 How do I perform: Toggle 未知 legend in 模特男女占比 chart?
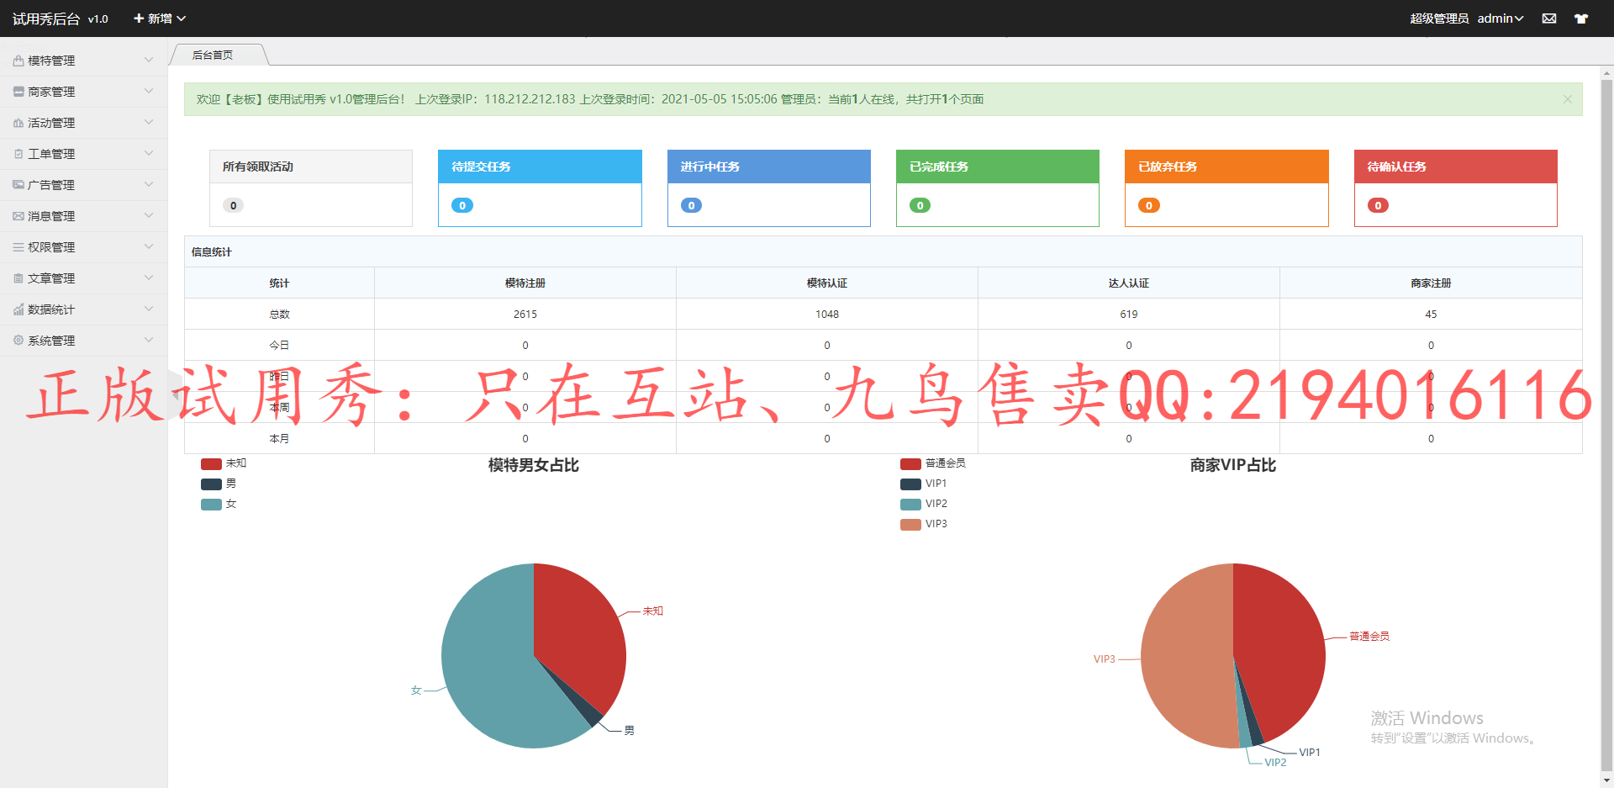tap(224, 463)
